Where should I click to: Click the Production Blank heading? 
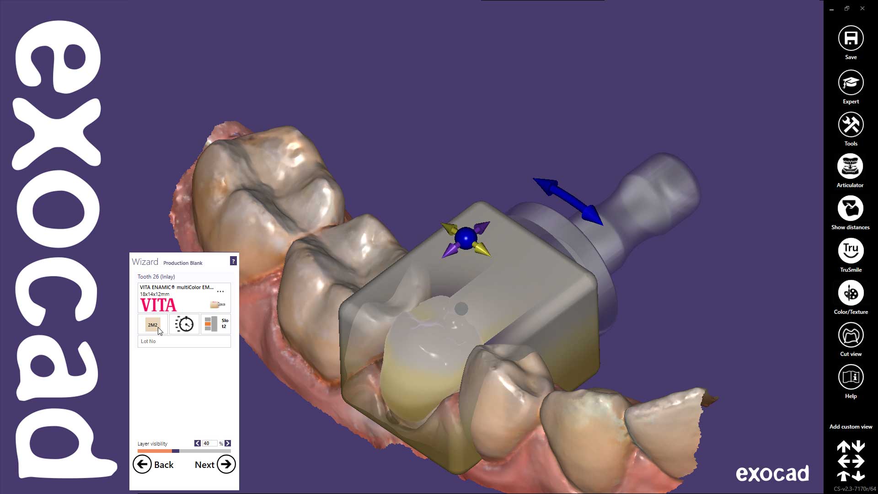pyautogui.click(x=183, y=263)
